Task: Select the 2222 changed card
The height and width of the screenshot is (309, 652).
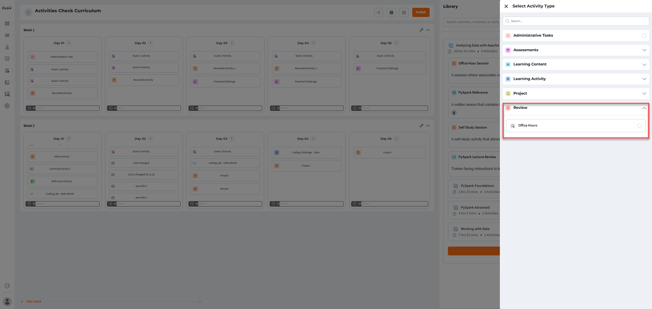Action: click(144, 163)
